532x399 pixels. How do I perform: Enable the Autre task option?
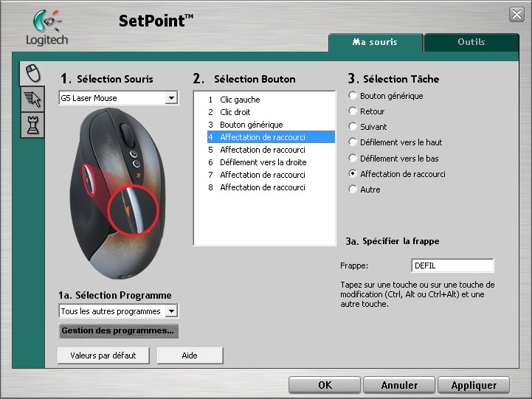pos(353,190)
